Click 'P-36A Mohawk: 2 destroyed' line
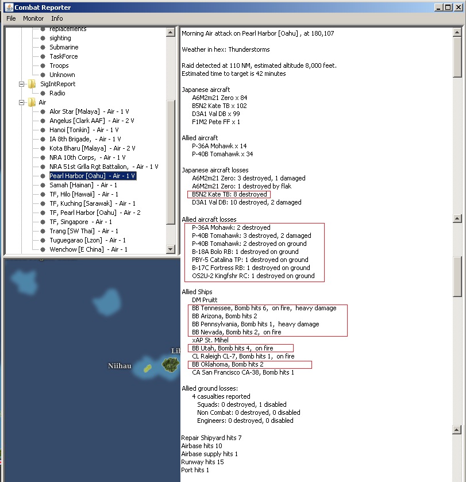This screenshot has height=482, width=466. click(x=231, y=227)
